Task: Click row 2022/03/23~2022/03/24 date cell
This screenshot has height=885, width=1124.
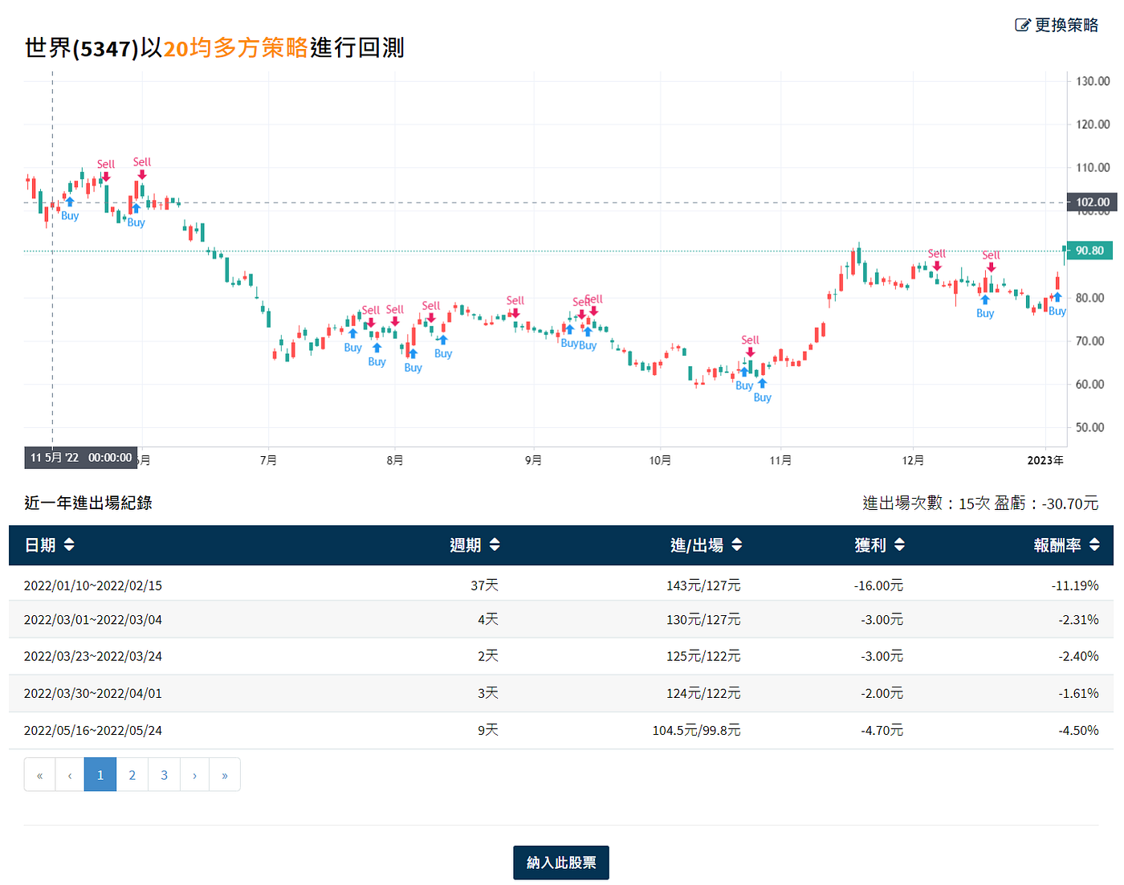Action: click(93, 656)
